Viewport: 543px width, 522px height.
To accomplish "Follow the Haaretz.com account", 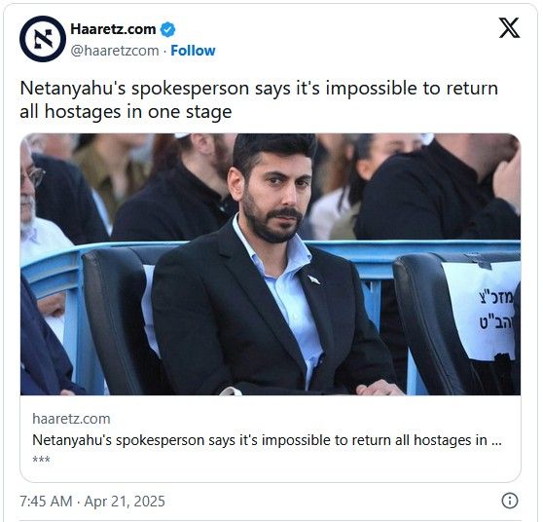I will (193, 51).
